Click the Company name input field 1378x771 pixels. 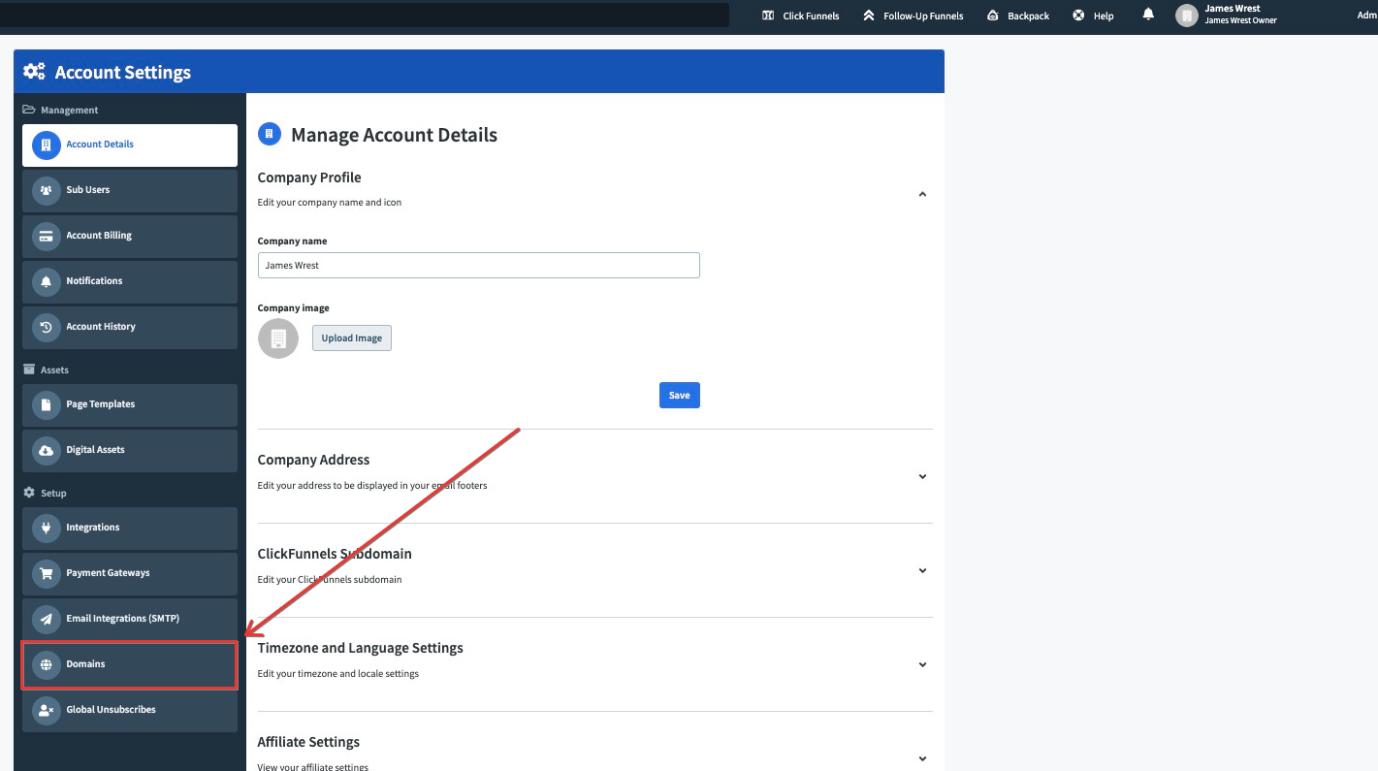point(479,265)
